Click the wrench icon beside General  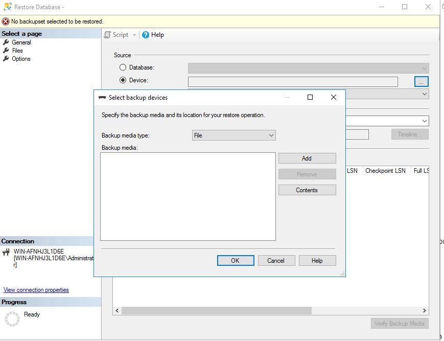[6, 42]
